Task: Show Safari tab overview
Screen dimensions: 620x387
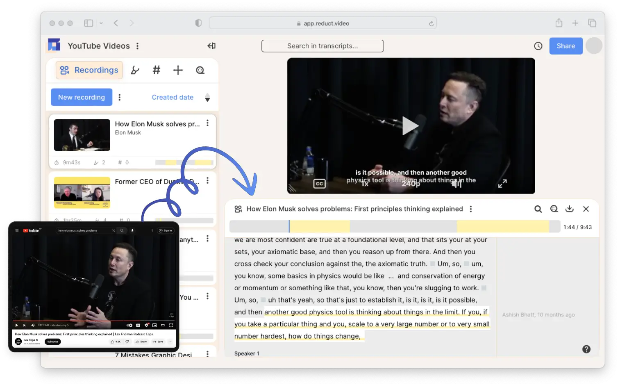Action: click(592, 23)
